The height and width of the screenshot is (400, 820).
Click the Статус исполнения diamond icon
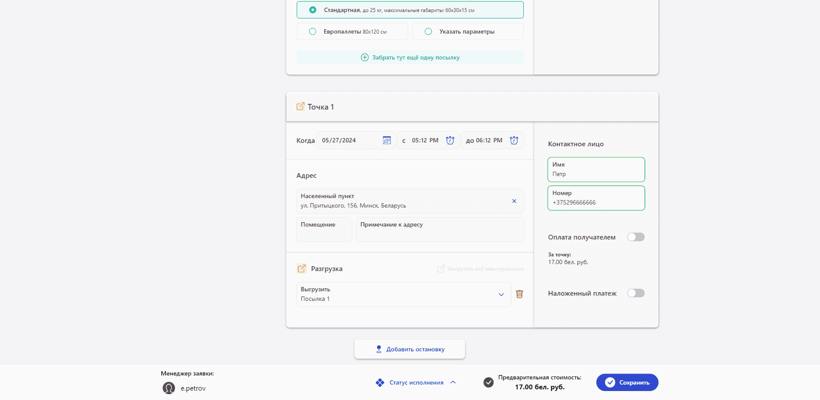(380, 383)
